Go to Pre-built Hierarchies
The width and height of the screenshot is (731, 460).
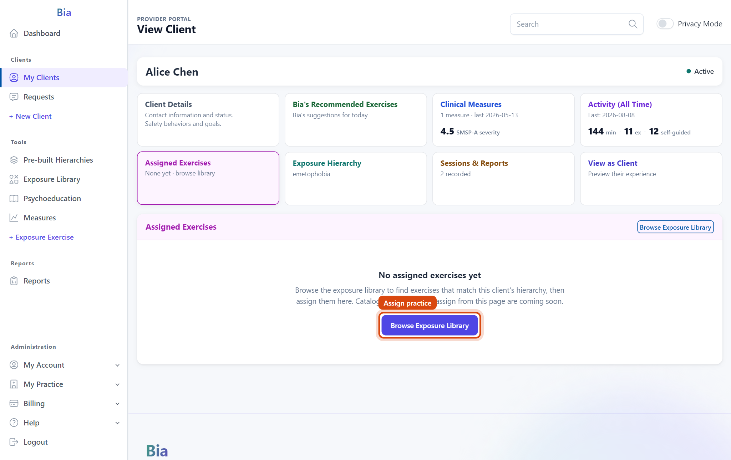(64, 160)
